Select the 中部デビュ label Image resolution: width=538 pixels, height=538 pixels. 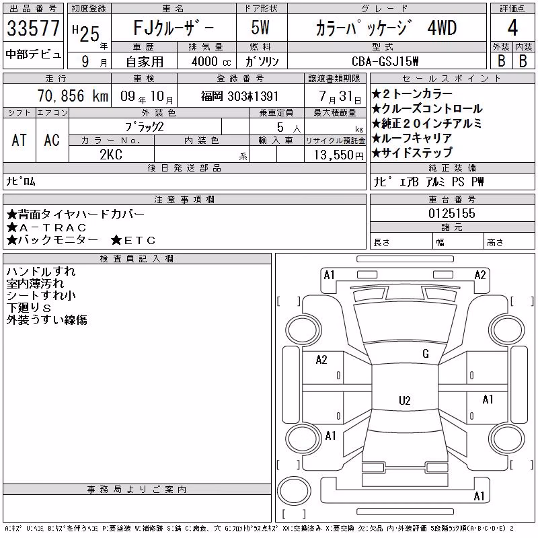tap(33, 54)
